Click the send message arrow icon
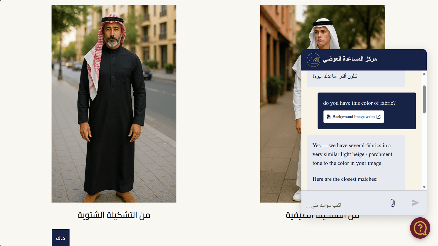This screenshot has width=438, height=246. (415, 203)
